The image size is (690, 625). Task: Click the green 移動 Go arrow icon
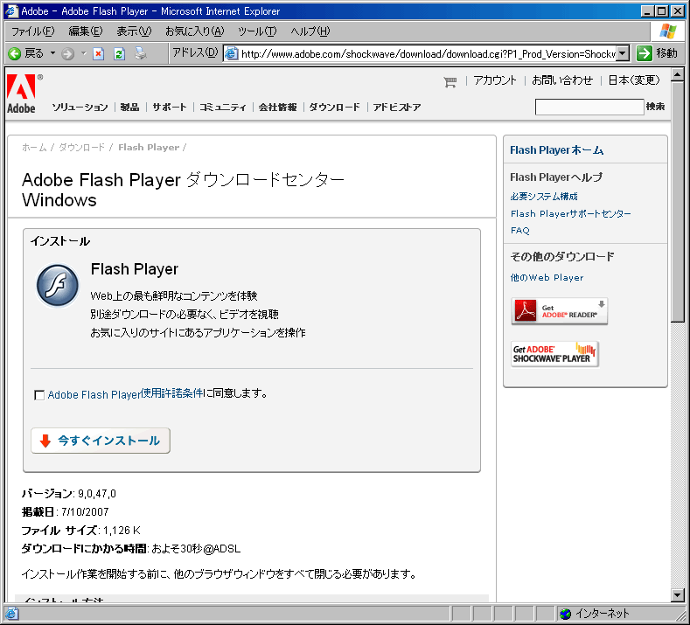coord(645,53)
